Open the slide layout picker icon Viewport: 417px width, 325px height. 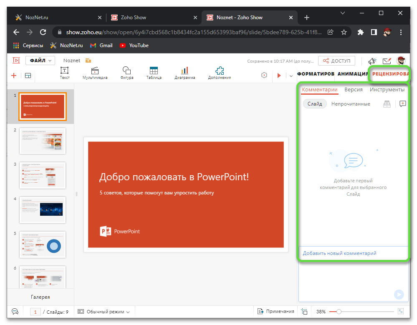click(28, 76)
